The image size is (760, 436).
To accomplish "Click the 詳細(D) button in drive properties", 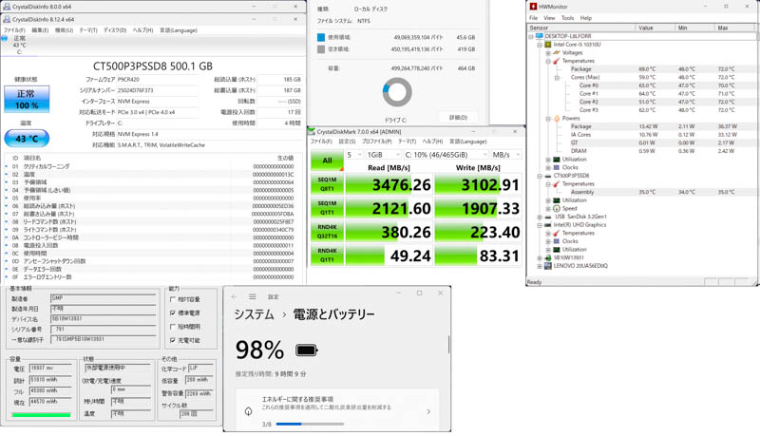I will pyautogui.click(x=458, y=118).
